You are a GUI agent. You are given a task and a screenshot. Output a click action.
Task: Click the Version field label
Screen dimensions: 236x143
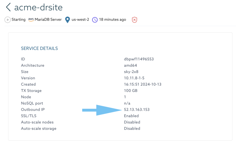pos(28,78)
